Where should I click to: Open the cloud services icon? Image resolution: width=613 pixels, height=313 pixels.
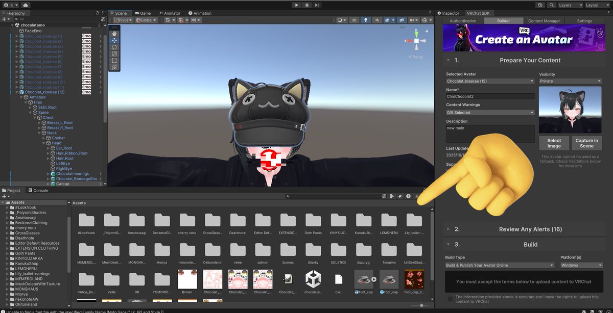pos(26,5)
